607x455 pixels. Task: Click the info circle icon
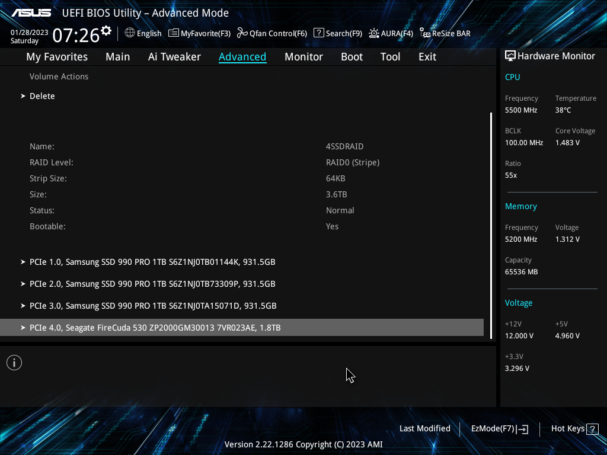(14, 363)
